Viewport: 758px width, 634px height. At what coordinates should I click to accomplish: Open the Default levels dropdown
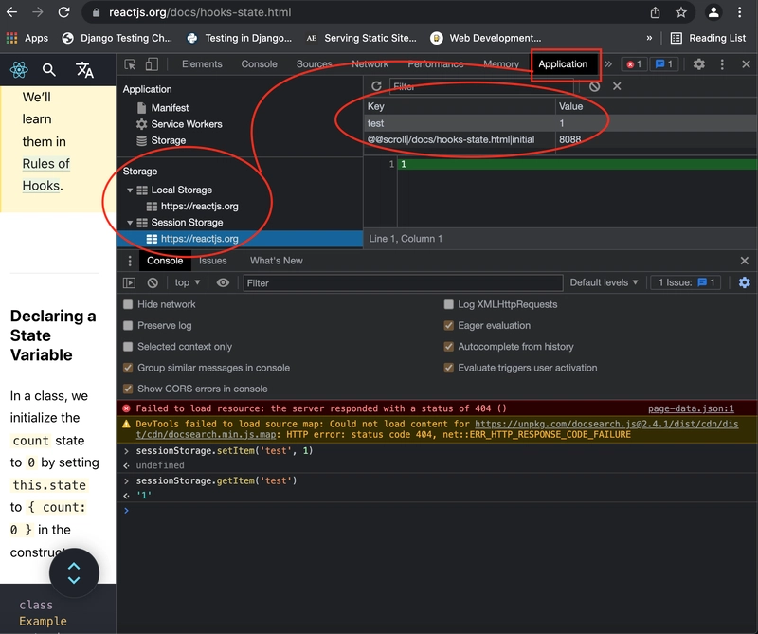604,282
